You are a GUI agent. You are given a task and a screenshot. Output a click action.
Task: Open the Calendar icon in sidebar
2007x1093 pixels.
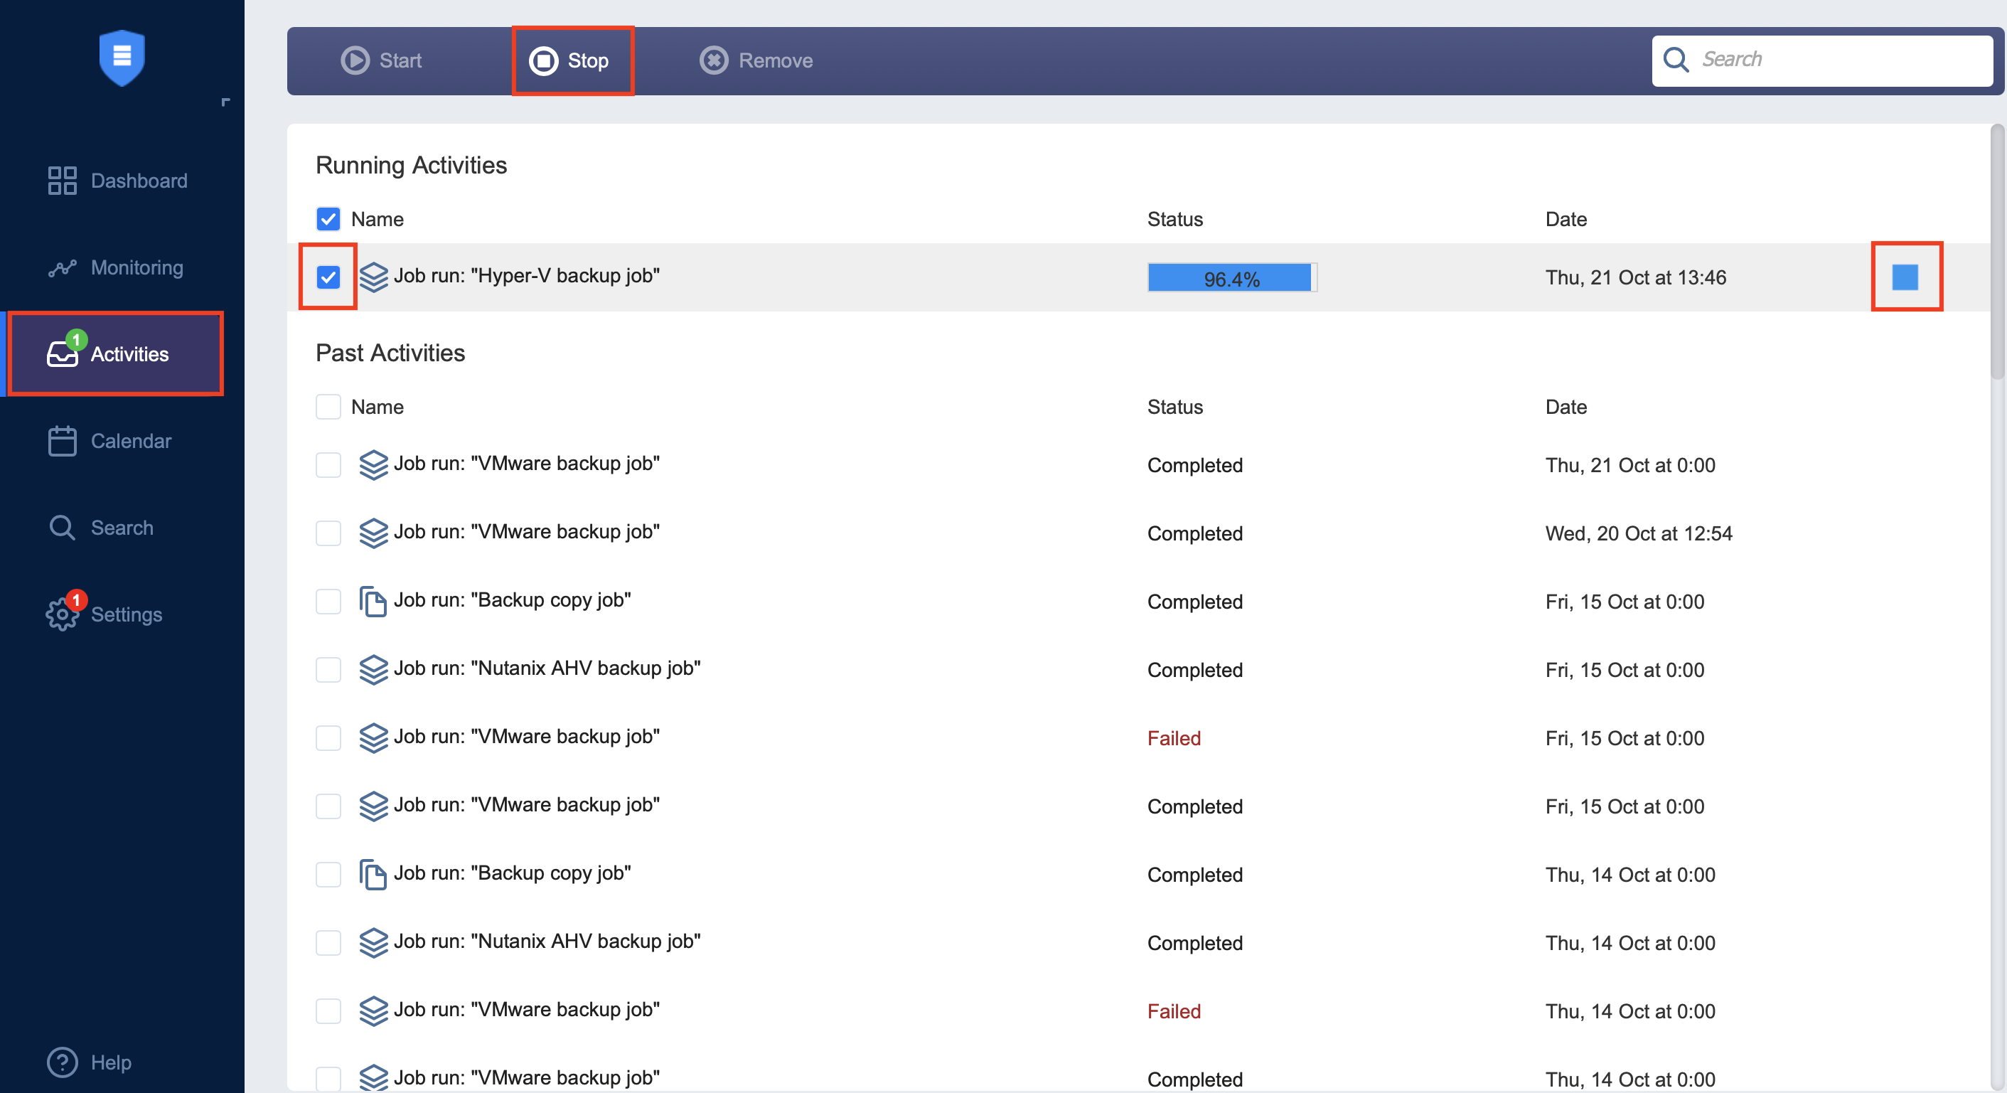pyautogui.click(x=63, y=441)
